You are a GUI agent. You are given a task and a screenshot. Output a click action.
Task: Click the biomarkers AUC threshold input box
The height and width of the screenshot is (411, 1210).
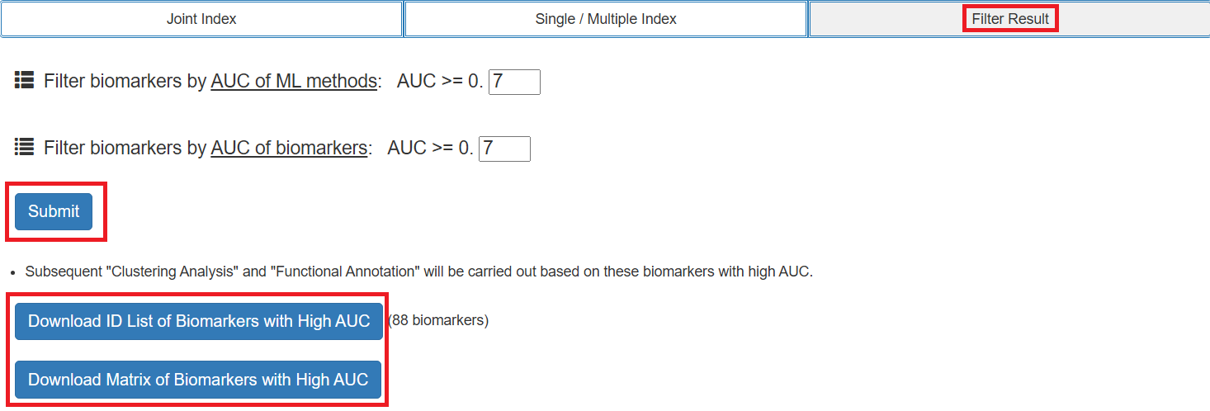[x=504, y=149]
